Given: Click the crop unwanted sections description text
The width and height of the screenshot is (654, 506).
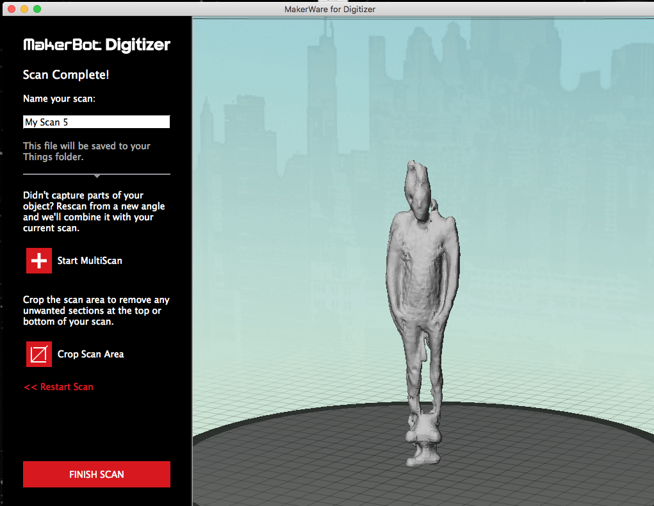Looking at the screenshot, I should 96,311.
